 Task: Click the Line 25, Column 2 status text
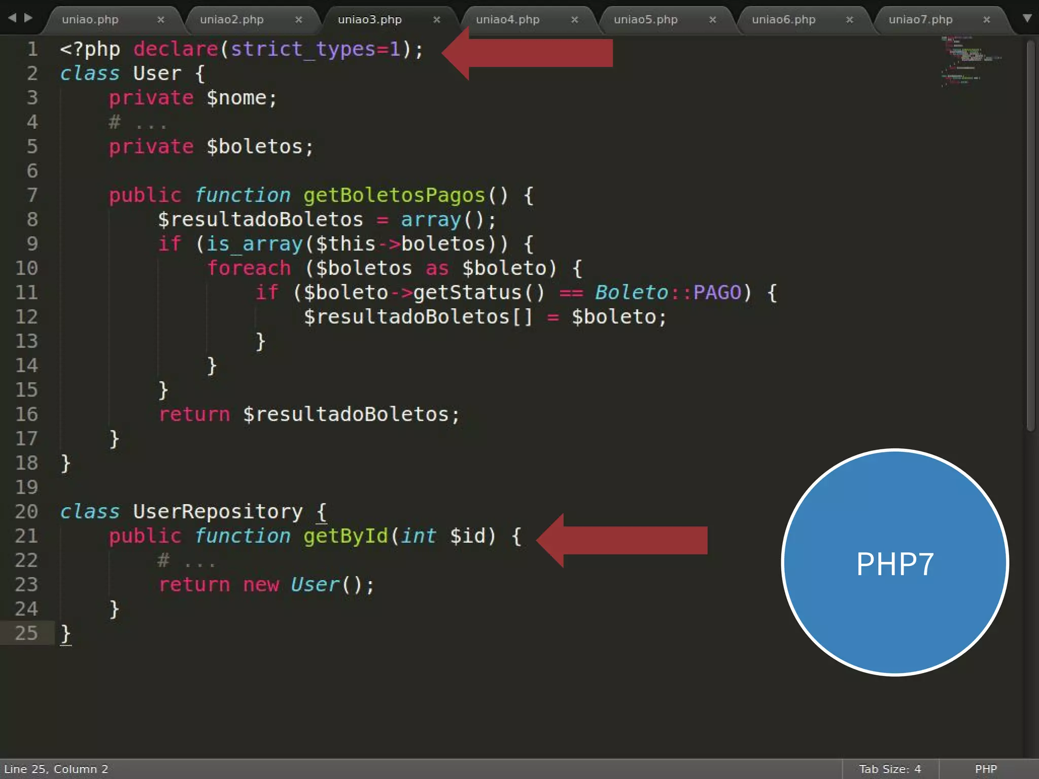click(56, 769)
